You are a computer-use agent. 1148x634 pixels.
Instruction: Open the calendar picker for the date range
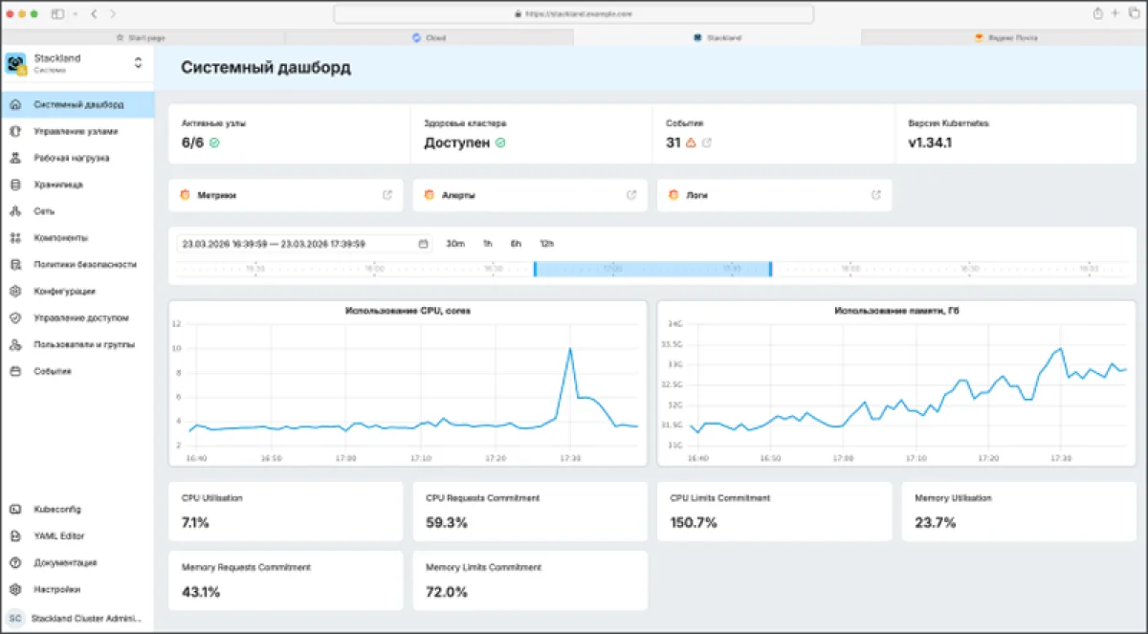(x=421, y=244)
